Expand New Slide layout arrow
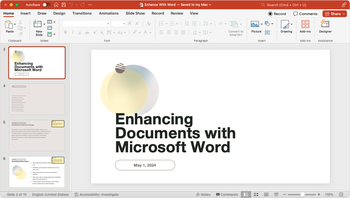350x198 pixels. point(44,24)
